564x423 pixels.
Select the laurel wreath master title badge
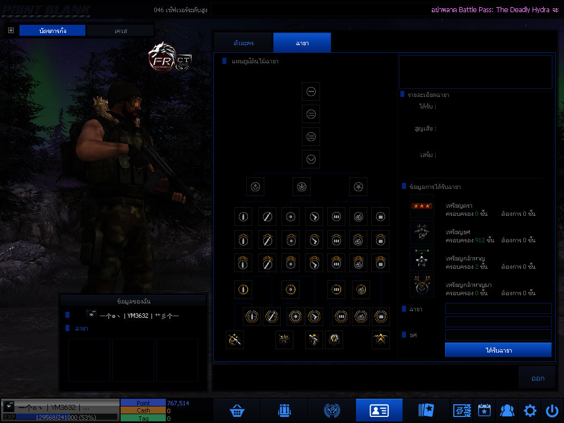(x=334, y=339)
